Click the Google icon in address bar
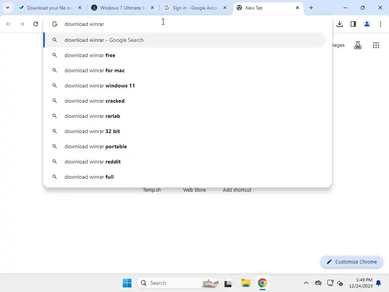Screen dimensions: 389x292 click(55, 24)
